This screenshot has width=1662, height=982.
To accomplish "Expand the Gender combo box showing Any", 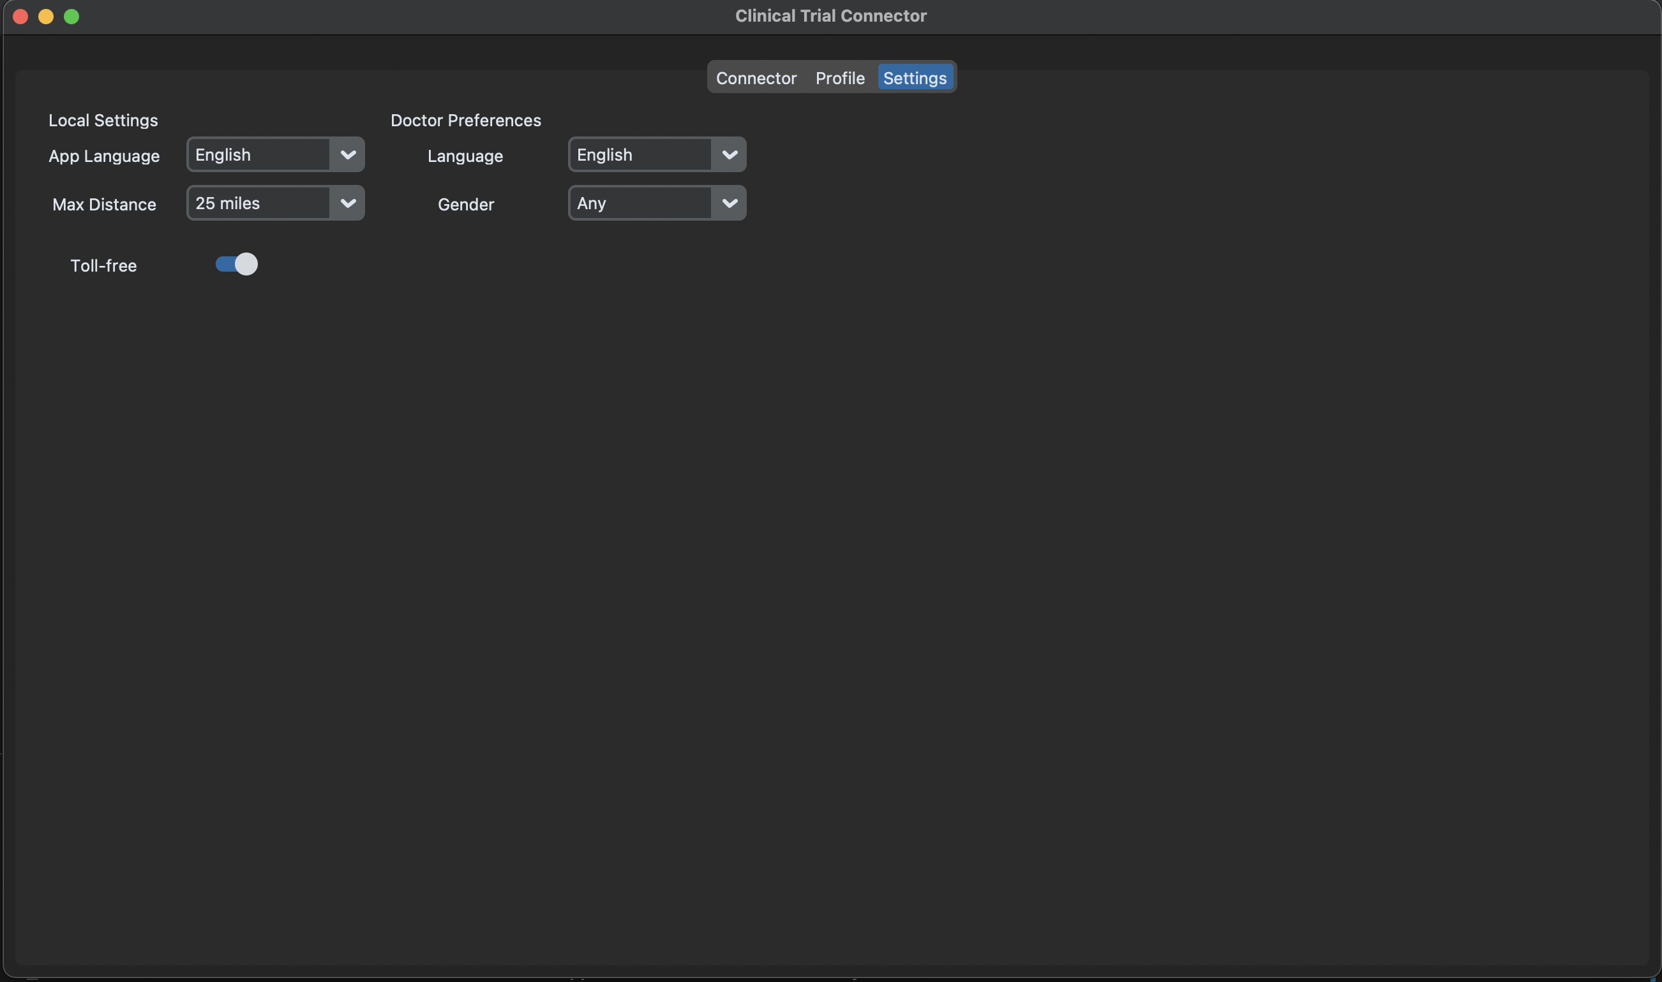I will (640, 203).
